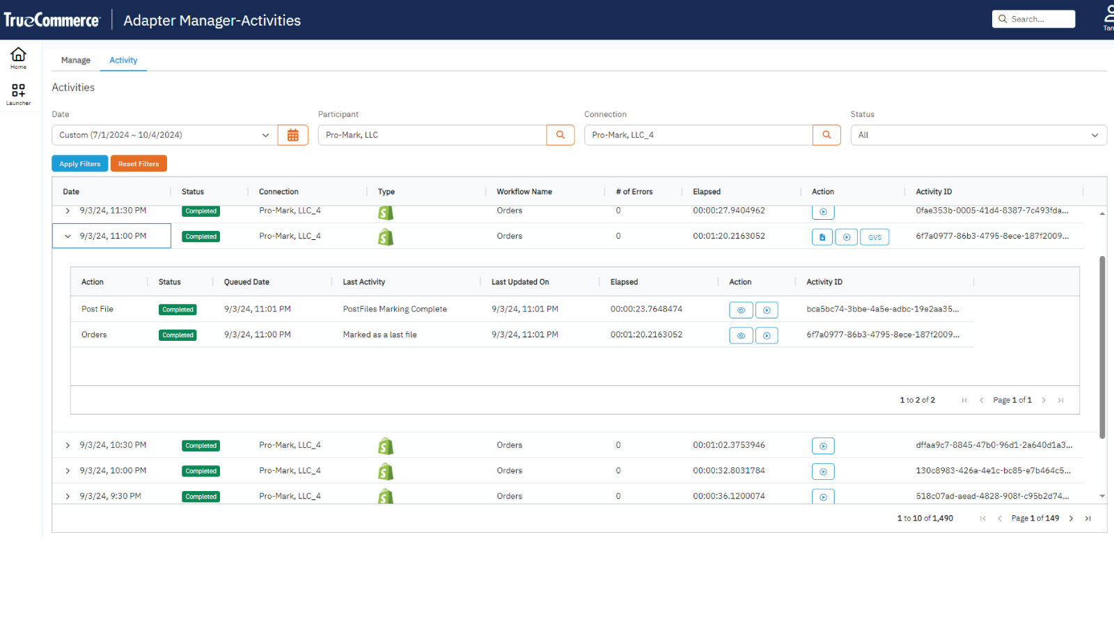
Task: Sort by the Date column header
Action: point(71,191)
